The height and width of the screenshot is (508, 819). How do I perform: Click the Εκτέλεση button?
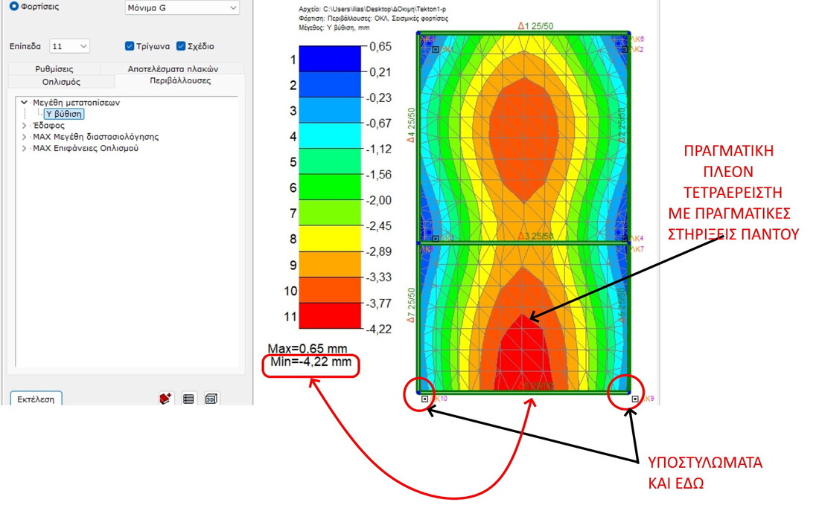coord(36,399)
